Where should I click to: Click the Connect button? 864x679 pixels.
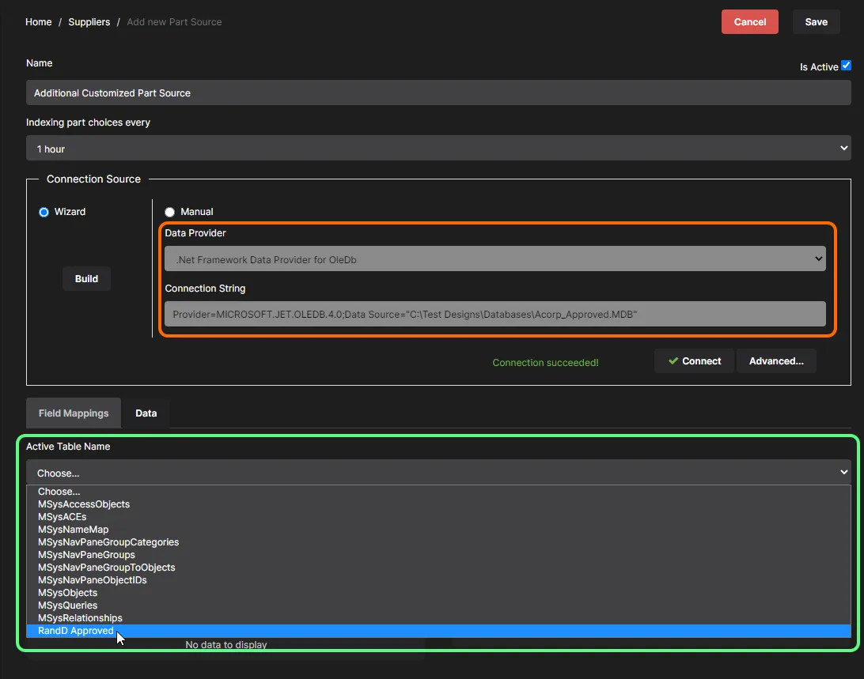click(694, 361)
